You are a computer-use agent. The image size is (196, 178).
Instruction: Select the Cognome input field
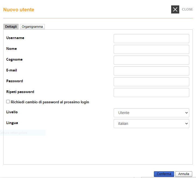[x=151, y=60]
